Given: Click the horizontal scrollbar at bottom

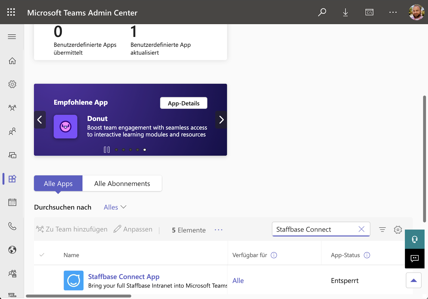Looking at the screenshot, I should click(x=79, y=296).
